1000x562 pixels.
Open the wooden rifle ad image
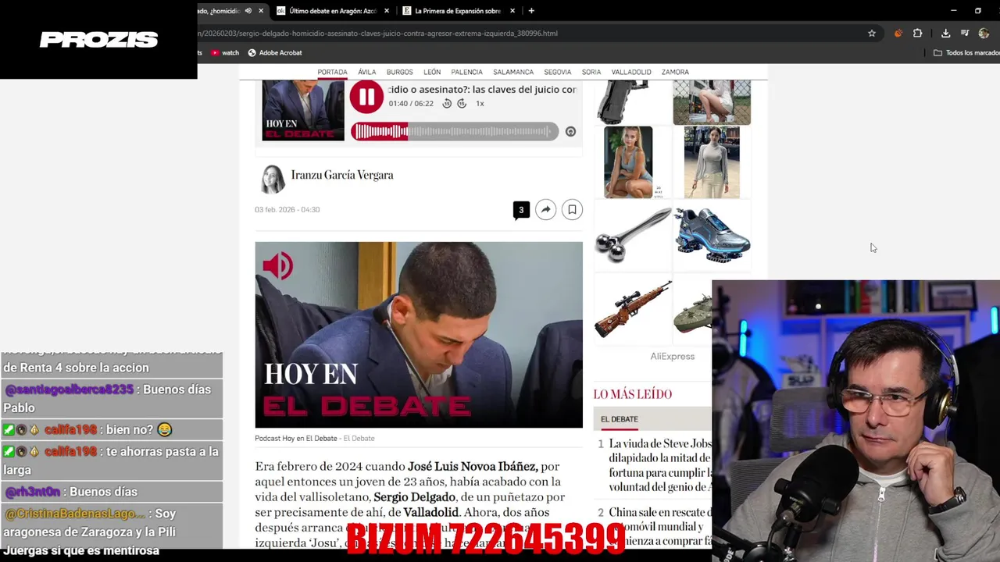coord(633,309)
